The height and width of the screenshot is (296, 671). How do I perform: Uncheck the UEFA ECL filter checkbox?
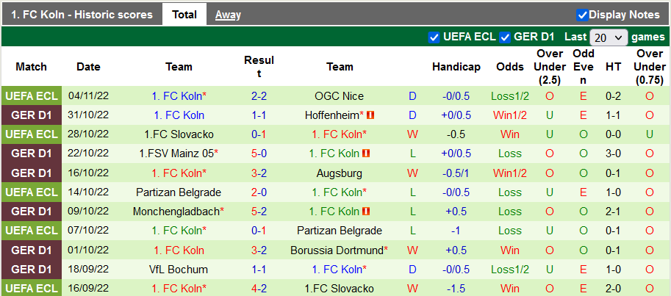434,37
